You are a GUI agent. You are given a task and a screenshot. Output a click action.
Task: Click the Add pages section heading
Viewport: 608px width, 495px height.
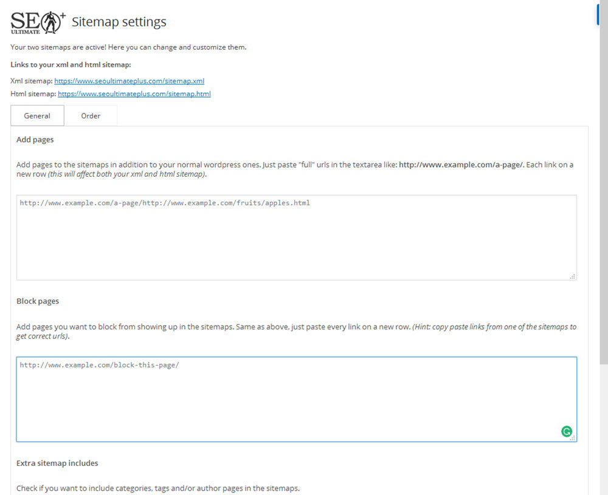point(35,140)
